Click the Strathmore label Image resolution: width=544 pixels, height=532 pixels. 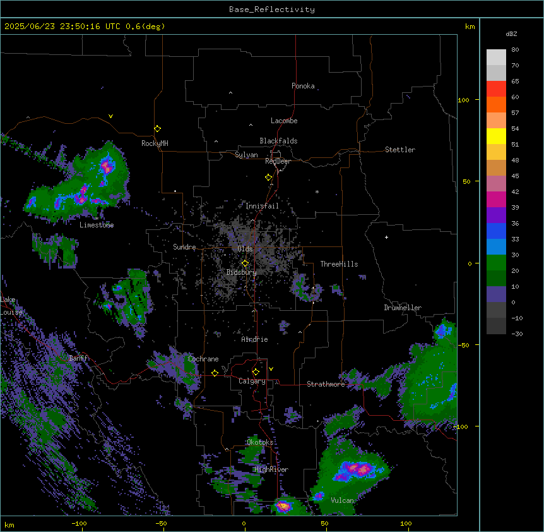click(x=326, y=384)
